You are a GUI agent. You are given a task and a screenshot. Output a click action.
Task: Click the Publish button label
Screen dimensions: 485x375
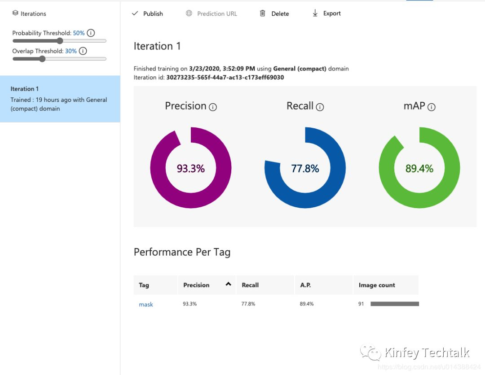[x=153, y=13]
